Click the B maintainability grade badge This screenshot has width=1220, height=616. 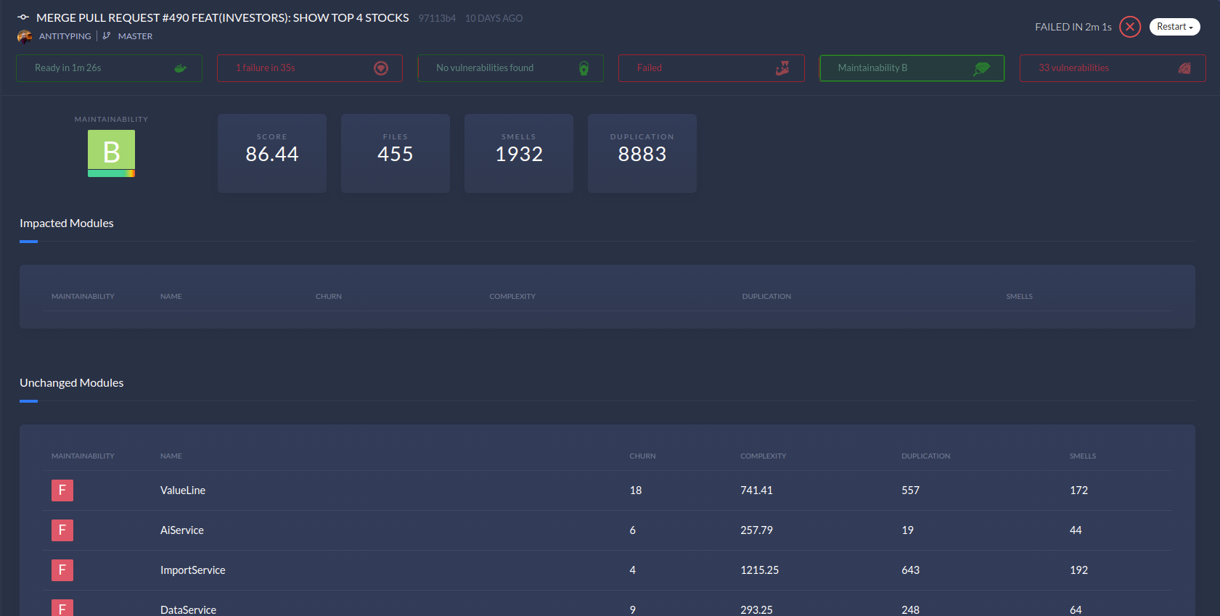pos(111,153)
